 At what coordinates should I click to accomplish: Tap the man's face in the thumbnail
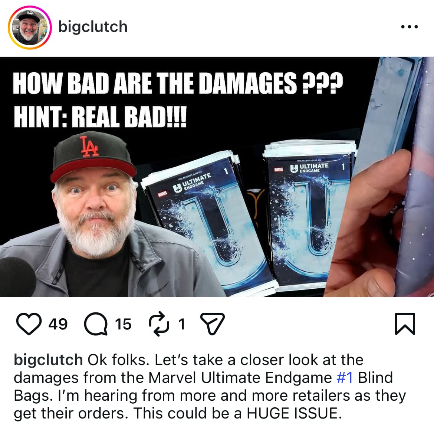(95, 210)
